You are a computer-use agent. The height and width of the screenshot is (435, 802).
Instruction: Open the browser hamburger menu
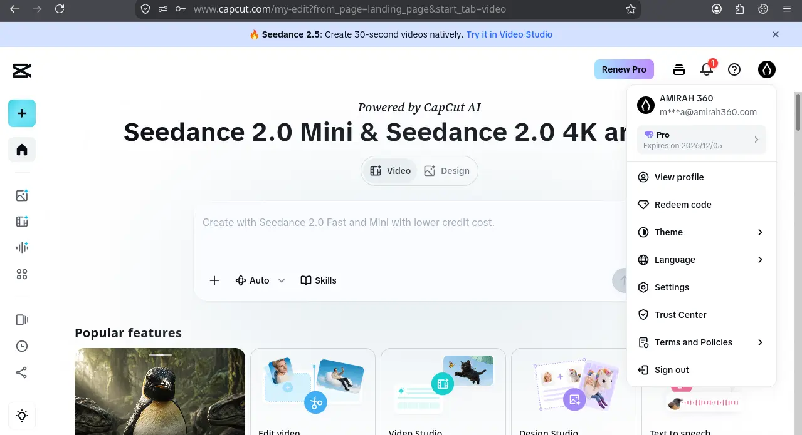pyautogui.click(x=787, y=9)
